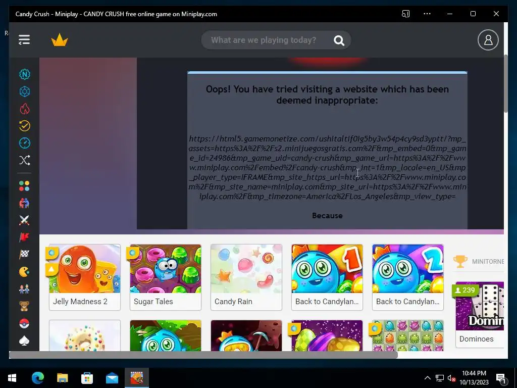This screenshot has height=388, width=517.
Task: Open the Sugar Tales game card
Action: point(166,277)
